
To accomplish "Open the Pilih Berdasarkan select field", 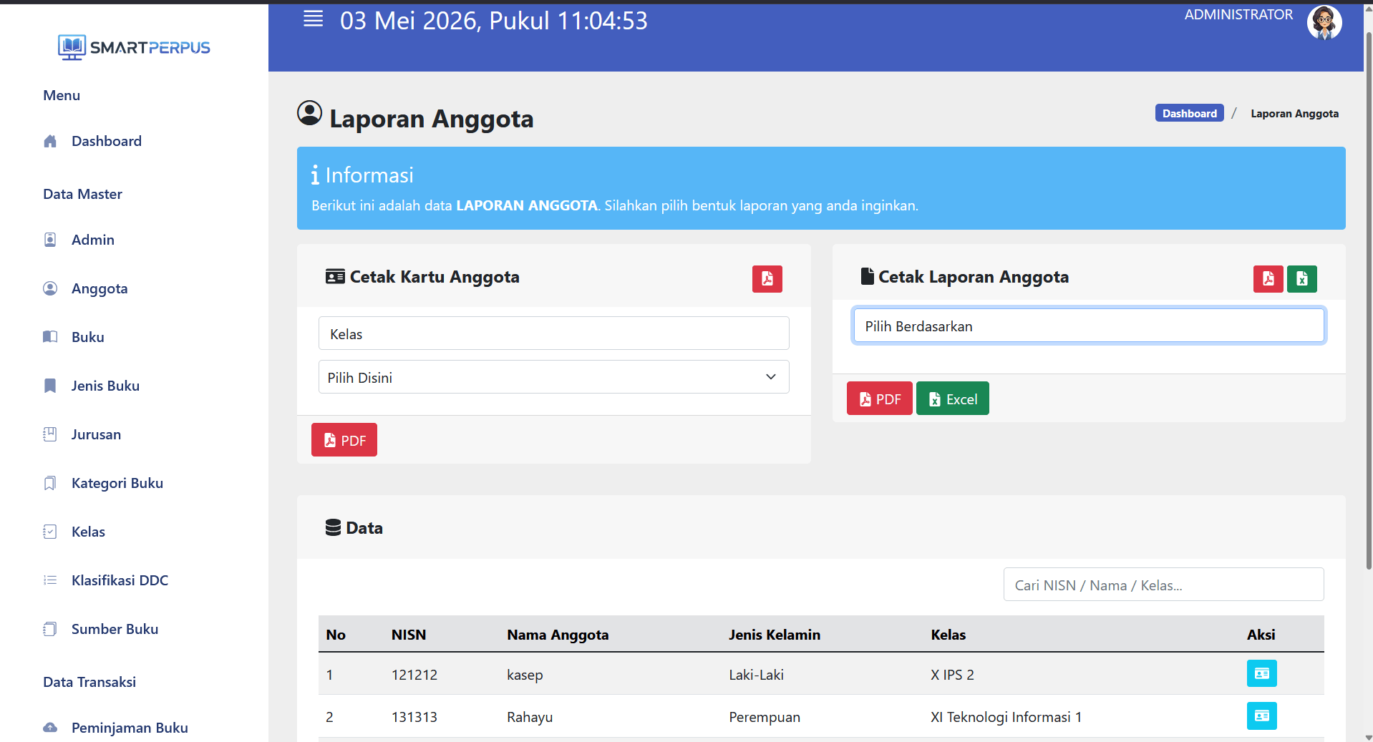I will click(1088, 326).
